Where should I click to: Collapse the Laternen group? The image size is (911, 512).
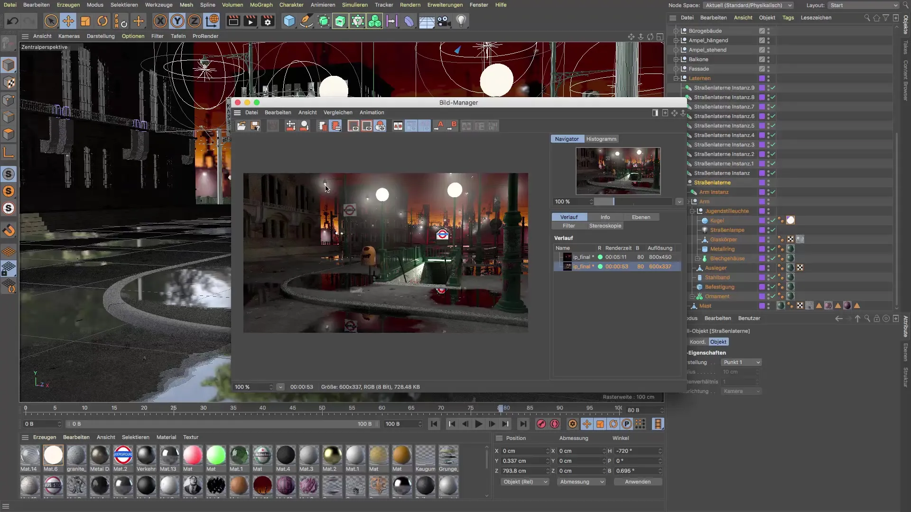[676, 78]
